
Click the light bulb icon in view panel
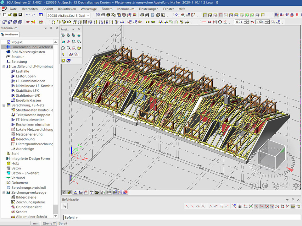coord(63,54)
